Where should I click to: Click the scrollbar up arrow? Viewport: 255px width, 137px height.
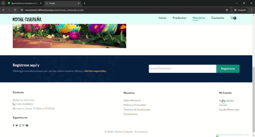coord(253,15)
